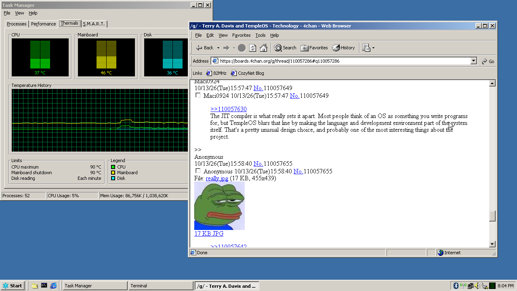Tick the checkbox for Maci0924's post
This screenshot has width=517, height=291.
[x=198, y=95]
